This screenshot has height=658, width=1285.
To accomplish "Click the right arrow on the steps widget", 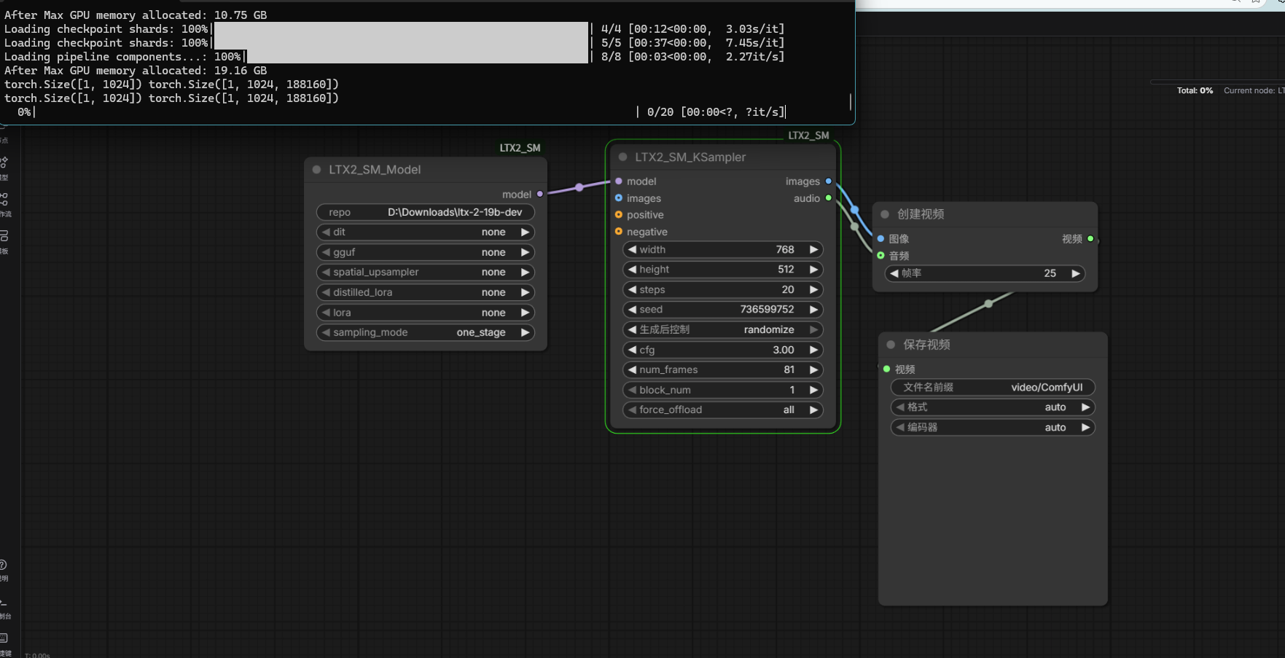I will click(x=813, y=289).
